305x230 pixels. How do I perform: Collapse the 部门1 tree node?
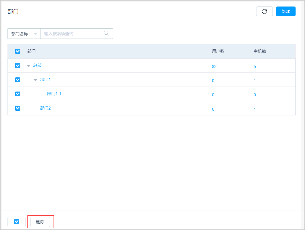point(35,80)
